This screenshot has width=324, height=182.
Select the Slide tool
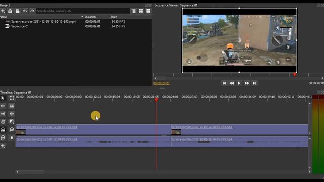tap(12, 114)
